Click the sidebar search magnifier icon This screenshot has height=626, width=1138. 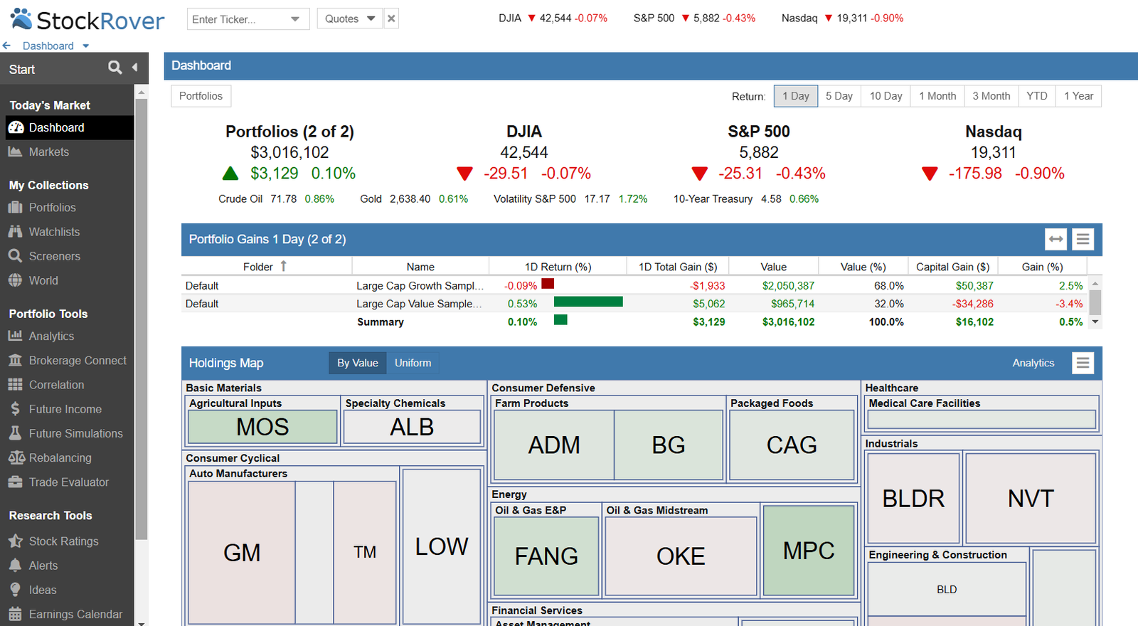click(x=115, y=68)
